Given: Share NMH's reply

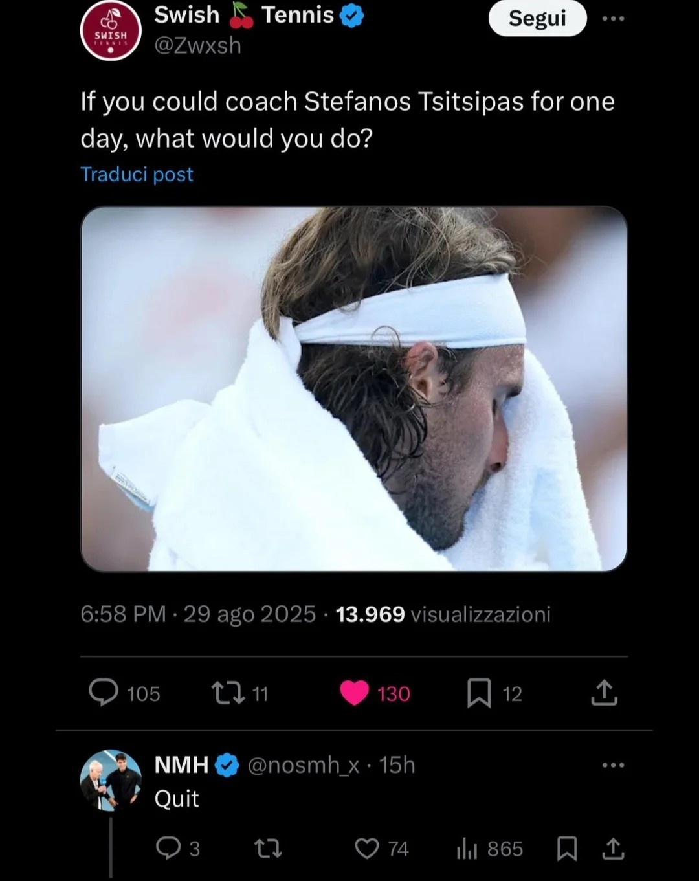Looking at the screenshot, I should click(614, 848).
